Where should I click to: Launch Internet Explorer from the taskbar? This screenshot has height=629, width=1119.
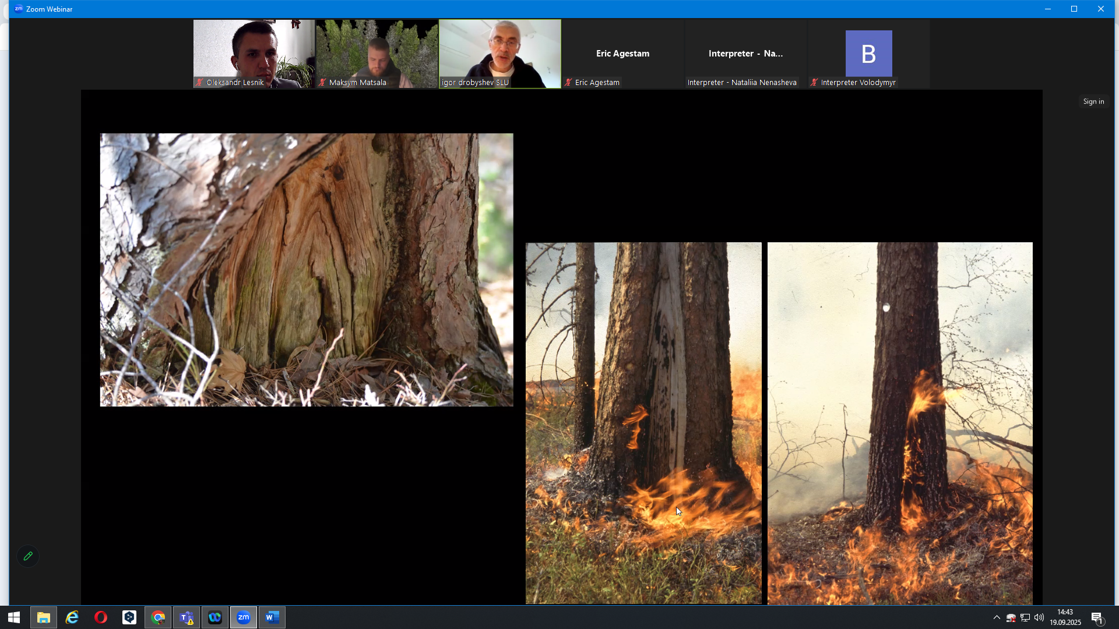(x=72, y=617)
